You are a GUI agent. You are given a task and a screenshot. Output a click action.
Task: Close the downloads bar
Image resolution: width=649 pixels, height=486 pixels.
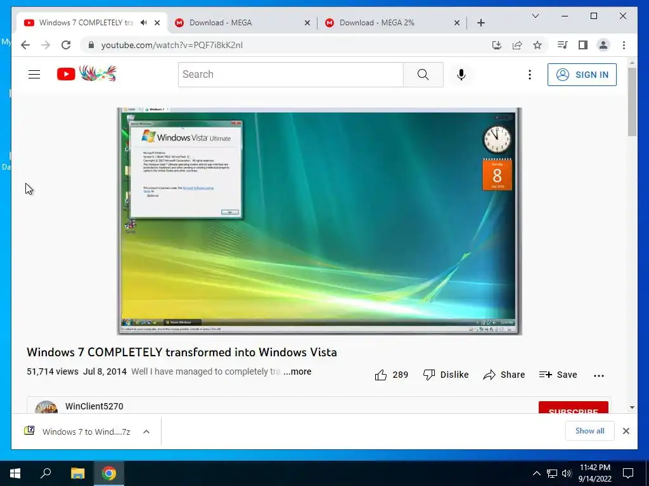(x=626, y=431)
